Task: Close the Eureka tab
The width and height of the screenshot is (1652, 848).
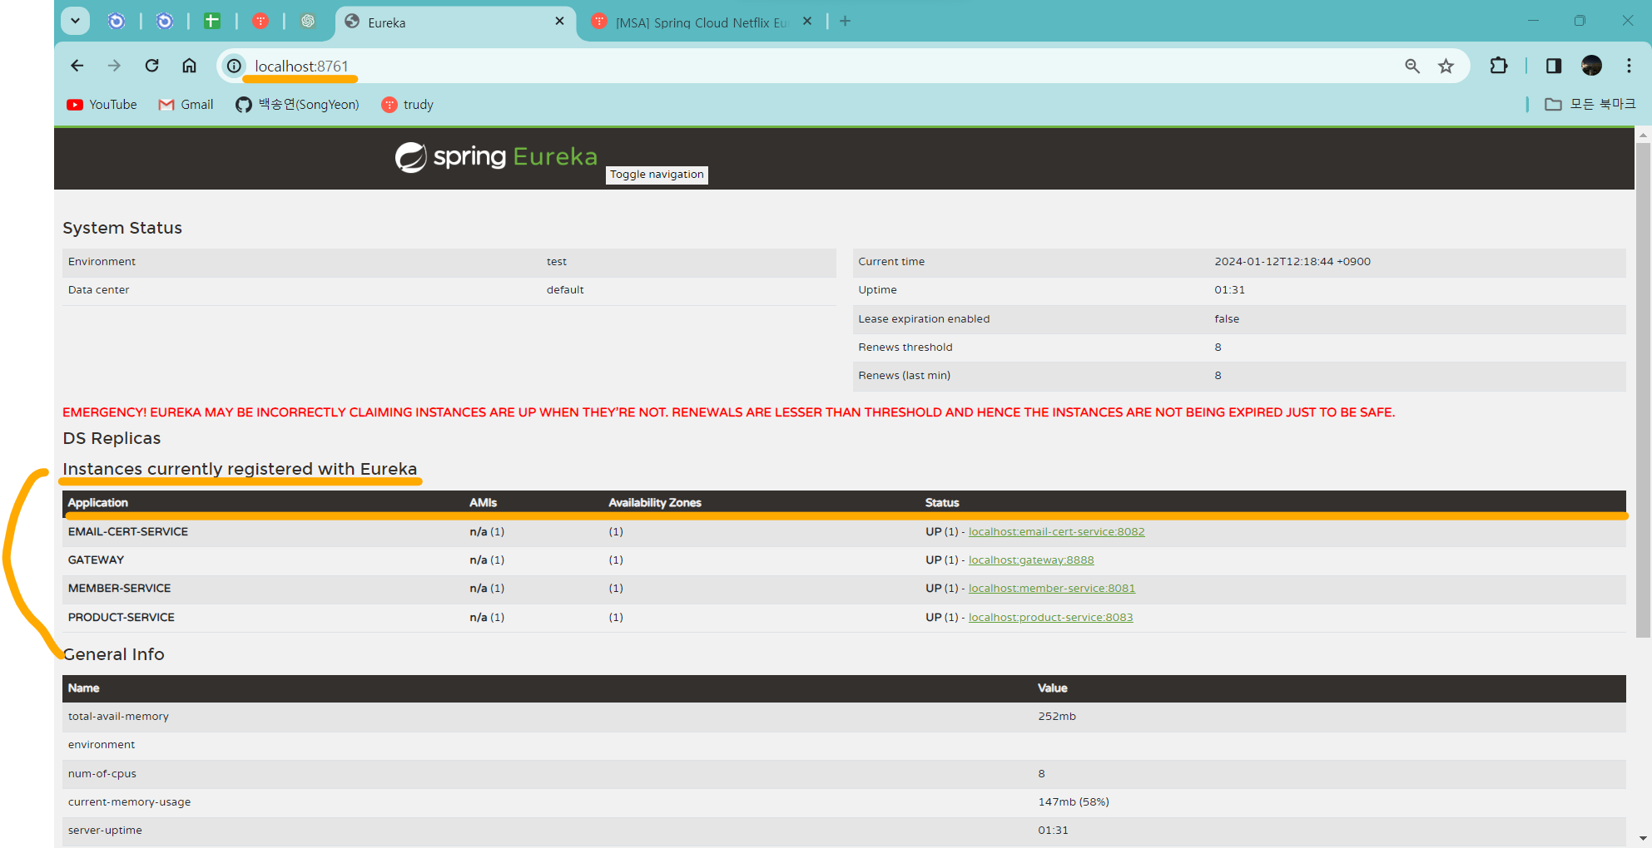Action: point(559,22)
